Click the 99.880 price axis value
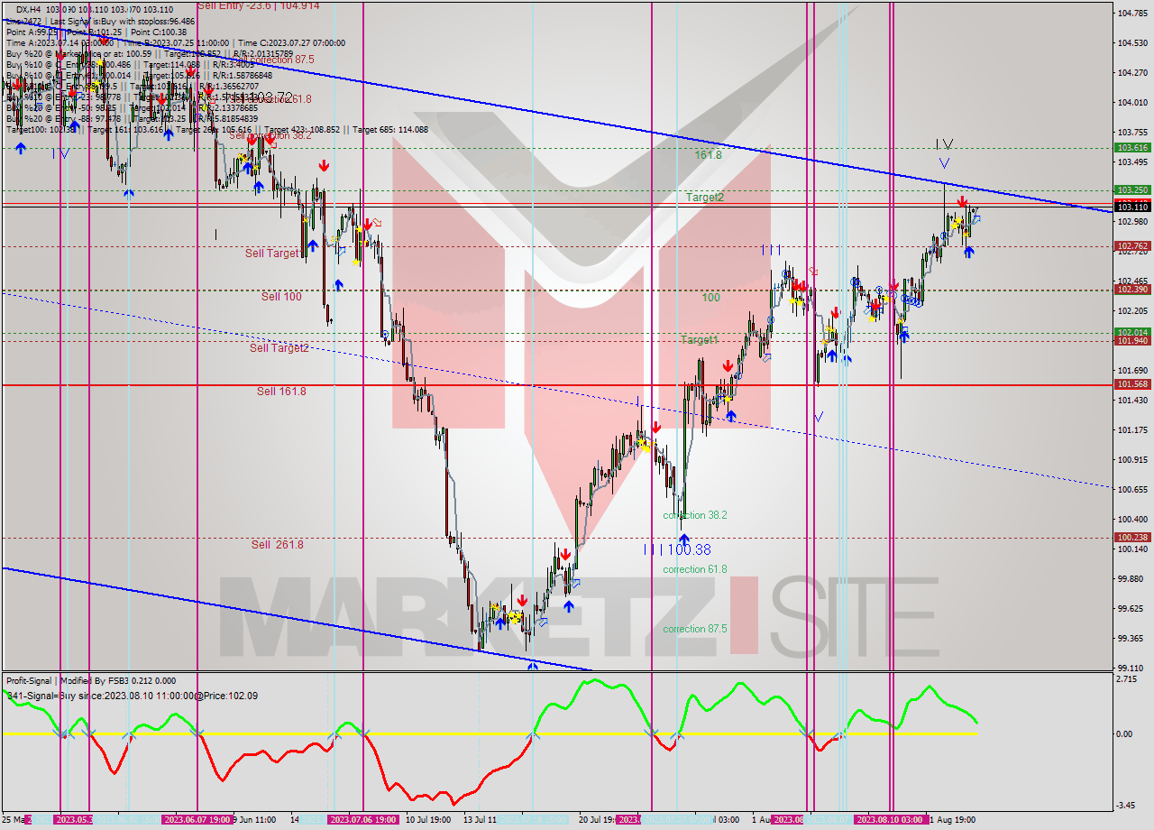This screenshot has width=1154, height=830. pyautogui.click(x=1131, y=579)
